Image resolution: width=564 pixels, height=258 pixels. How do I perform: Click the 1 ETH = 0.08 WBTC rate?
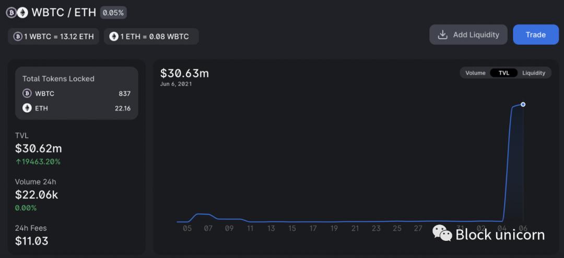(x=155, y=36)
